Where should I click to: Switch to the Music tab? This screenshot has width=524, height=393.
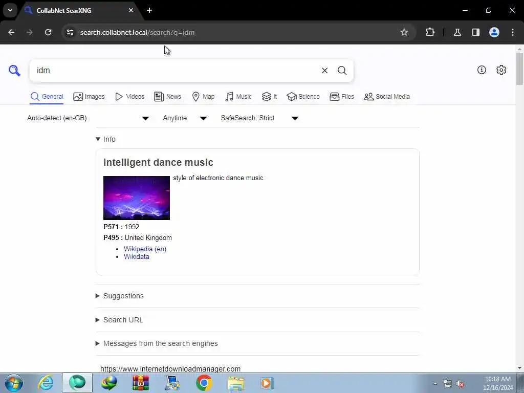pyautogui.click(x=238, y=97)
